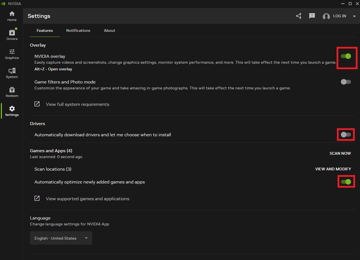Viewport: 360px width, 260px height.
Task: Click the share icon in header
Action: [x=298, y=16]
